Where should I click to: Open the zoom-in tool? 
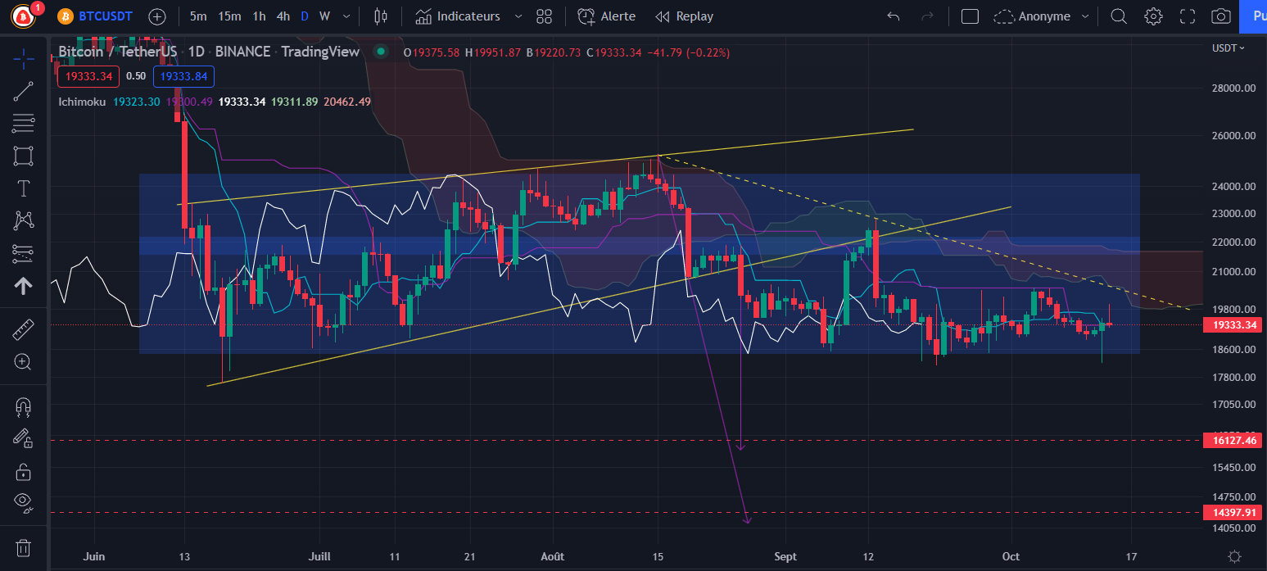(x=23, y=360)
